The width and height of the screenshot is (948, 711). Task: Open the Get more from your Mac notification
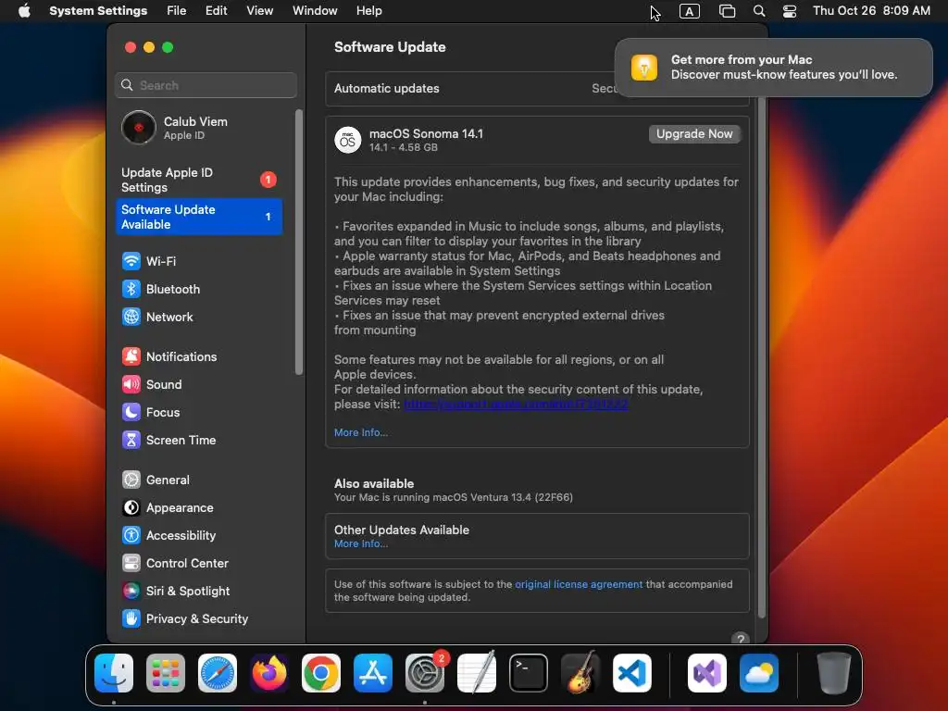coord(773,67)
